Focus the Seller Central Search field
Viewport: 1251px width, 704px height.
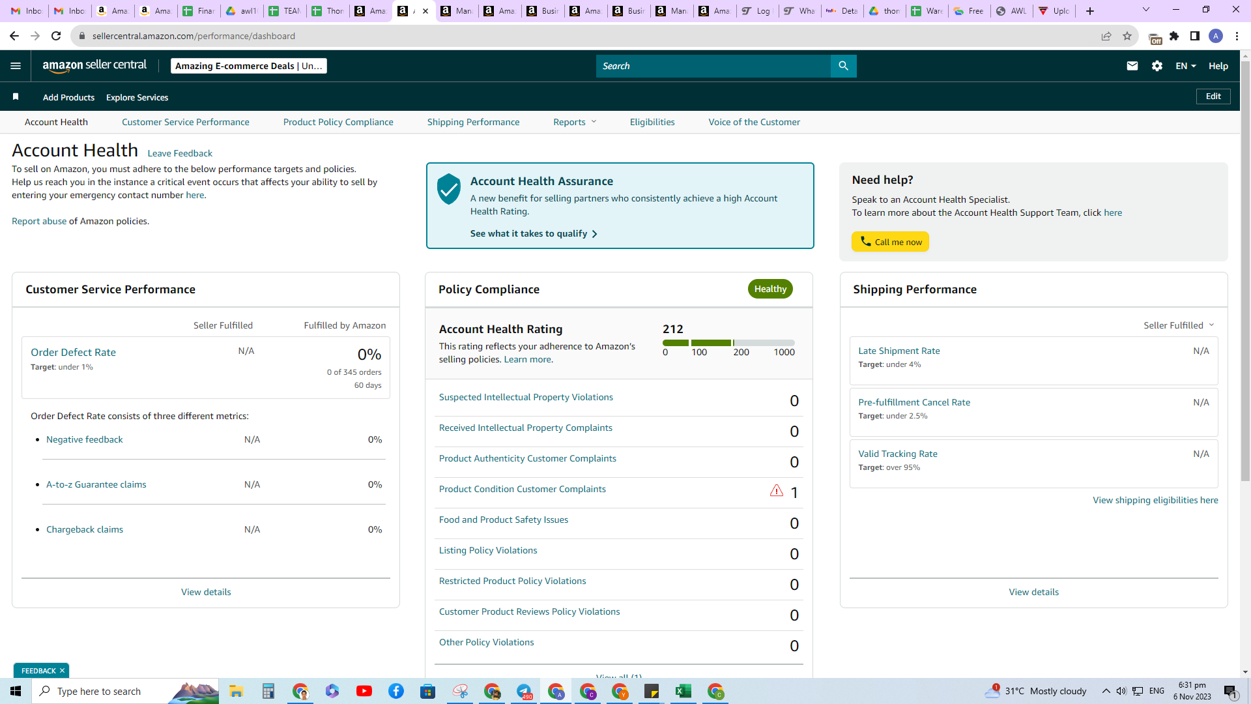click(713, 66)
